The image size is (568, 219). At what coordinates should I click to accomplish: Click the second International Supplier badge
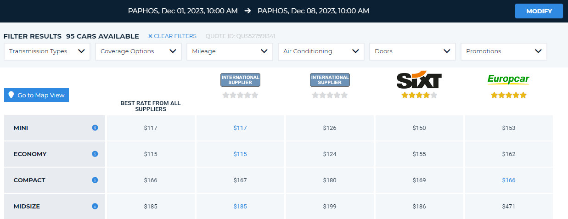click(x=330, y=80)
